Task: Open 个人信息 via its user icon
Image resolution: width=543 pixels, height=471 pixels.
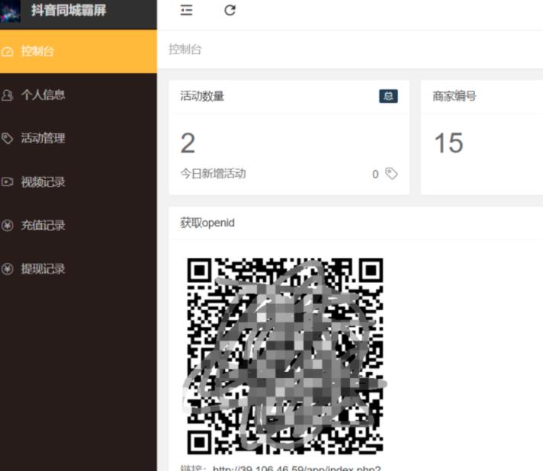Action: [x=8, y=95]
